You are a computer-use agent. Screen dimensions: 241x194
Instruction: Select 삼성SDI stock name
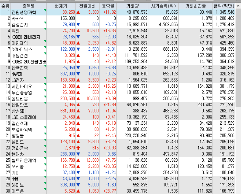point(19,111)
